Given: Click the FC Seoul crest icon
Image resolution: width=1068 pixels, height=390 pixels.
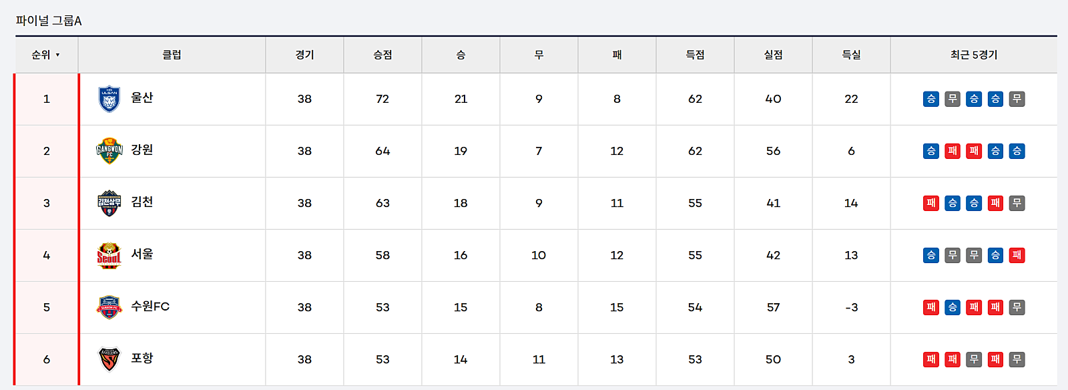Looking at the screenshot, I should (109, 255).
